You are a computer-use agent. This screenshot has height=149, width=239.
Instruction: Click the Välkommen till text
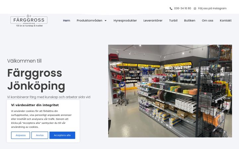(x=24, y=61)
